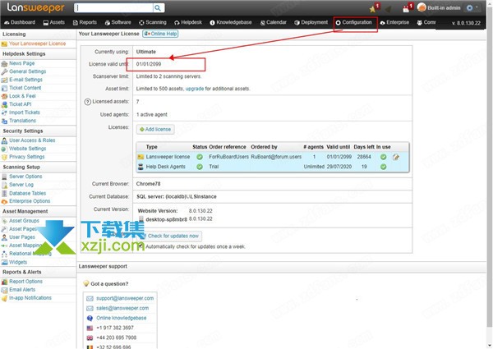Click the Licensed assets help icon

click(88, 102)
